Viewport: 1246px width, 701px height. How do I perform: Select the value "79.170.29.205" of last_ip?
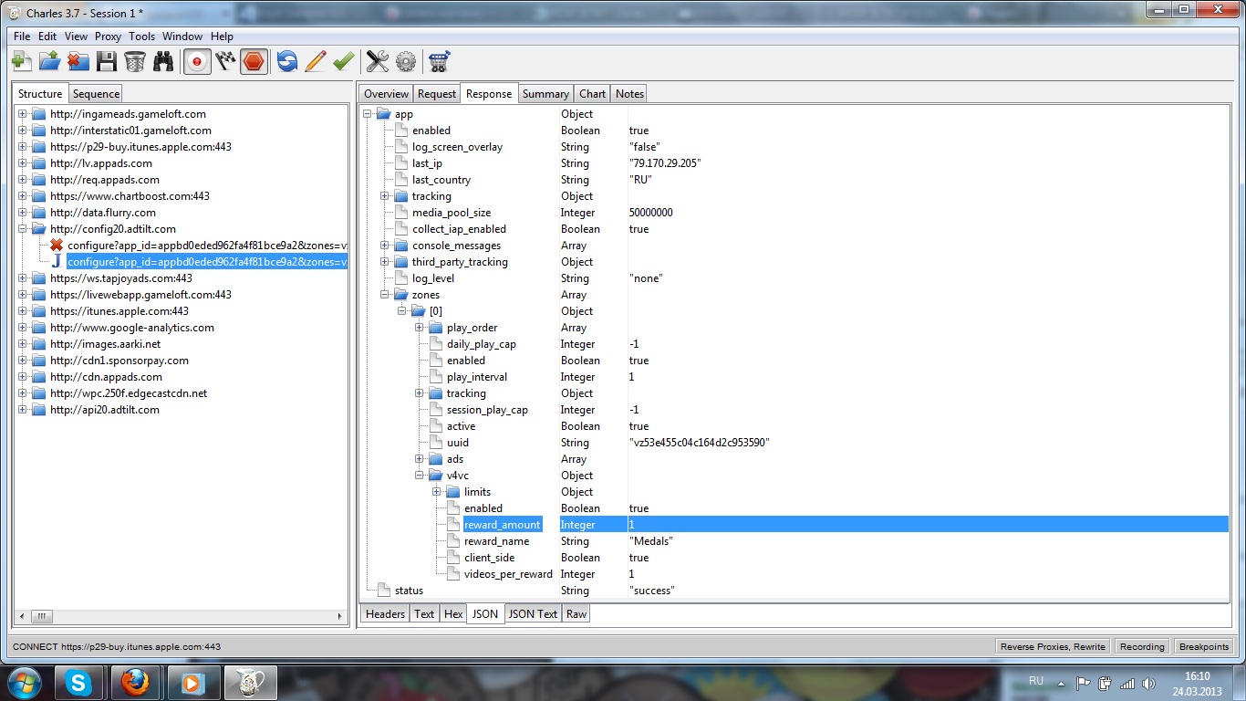[665, 163]
